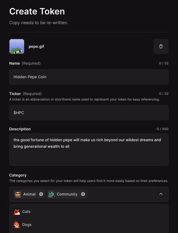178x233 pixels.
Task: Remove the Animal category tag
Action: tap(41, 194)
